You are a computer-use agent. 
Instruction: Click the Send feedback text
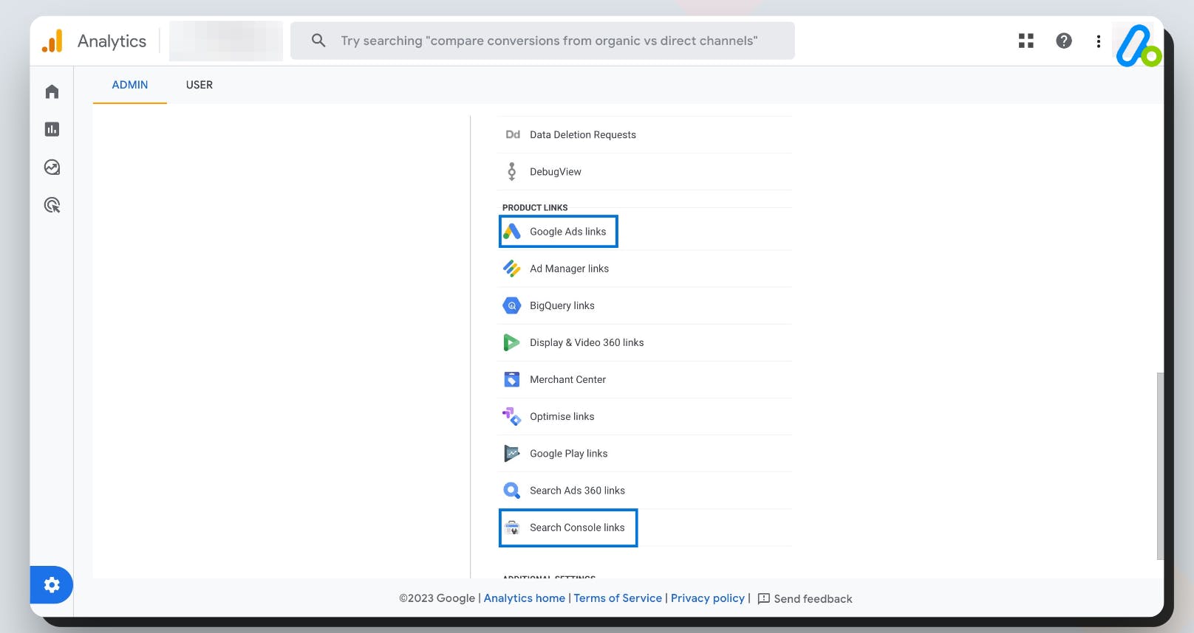(x=813, y=599)
